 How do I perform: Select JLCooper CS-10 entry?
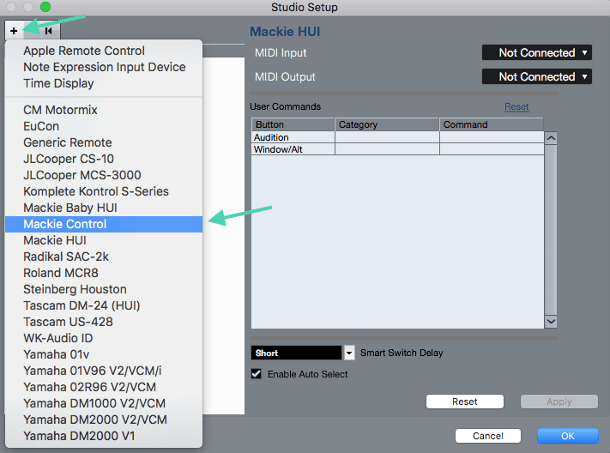pos(104,159)
